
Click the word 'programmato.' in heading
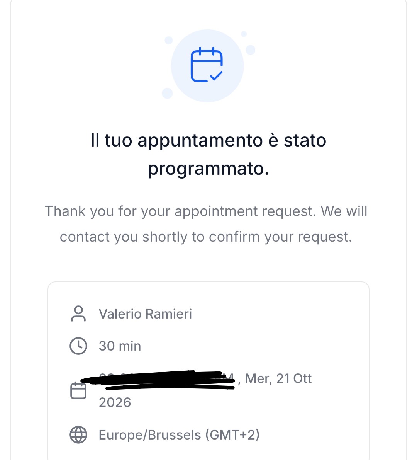[x=208, y=169]
